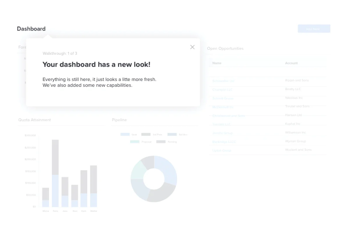The height and width of the screenshot is (236, 350).
Task: Close the walkthrough popup with the X
Action: coord(192,47)
